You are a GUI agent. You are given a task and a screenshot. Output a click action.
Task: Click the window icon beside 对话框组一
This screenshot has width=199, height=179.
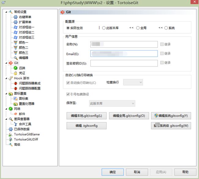[x=16, y=27]
